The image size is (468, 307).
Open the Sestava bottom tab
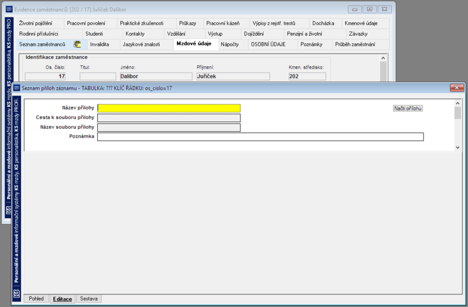click(89, 299)
